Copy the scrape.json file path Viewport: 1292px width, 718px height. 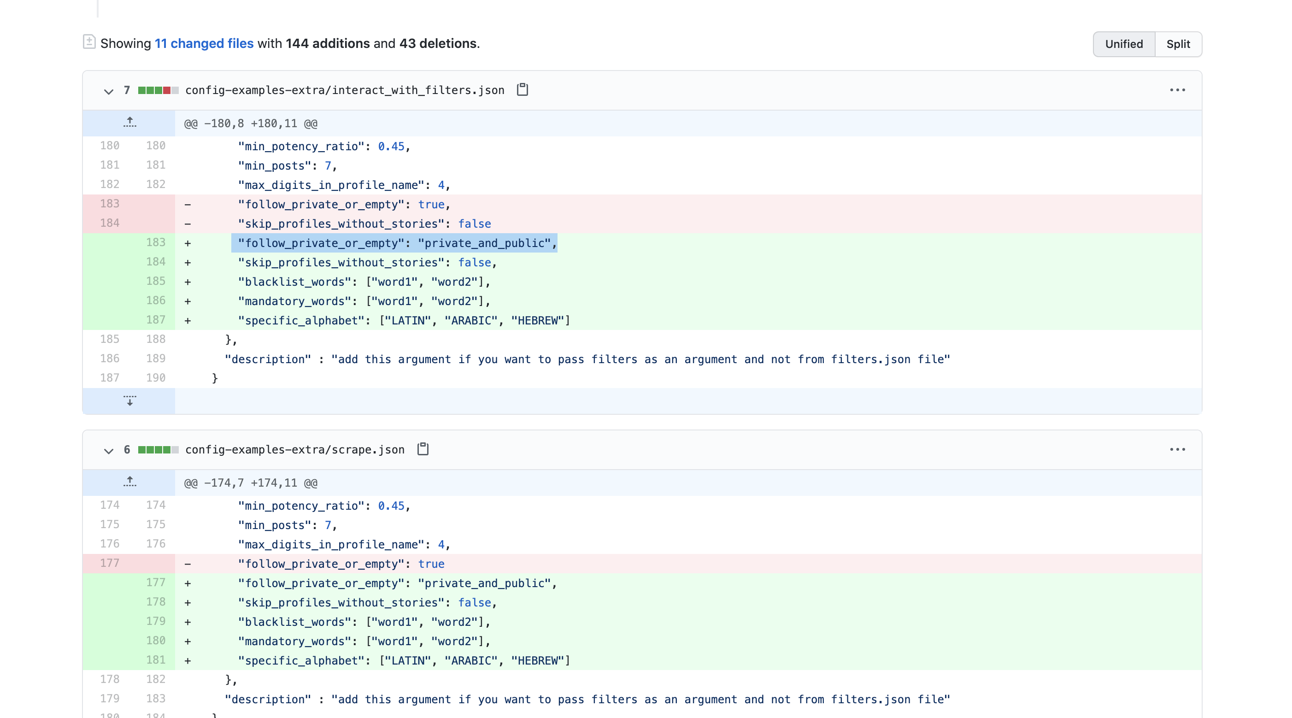[x=423, y=450]
